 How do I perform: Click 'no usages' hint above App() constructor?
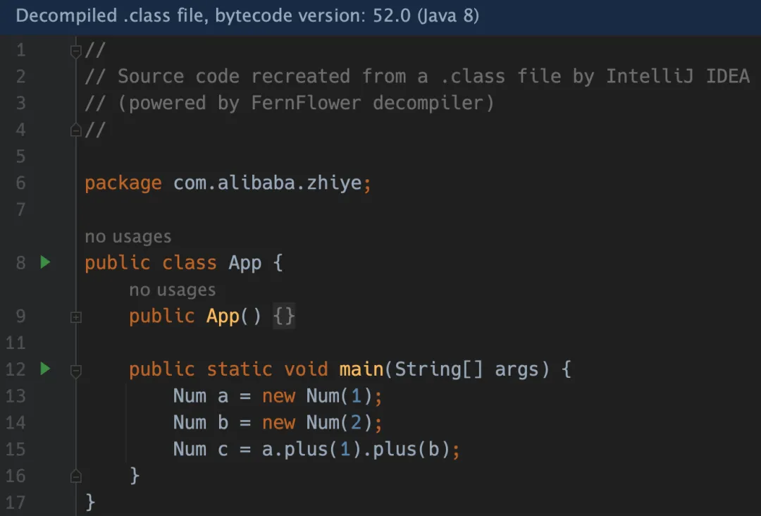[x=173, y=290]
